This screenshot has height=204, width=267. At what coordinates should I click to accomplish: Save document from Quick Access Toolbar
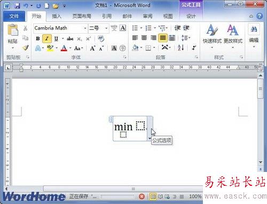17,6
